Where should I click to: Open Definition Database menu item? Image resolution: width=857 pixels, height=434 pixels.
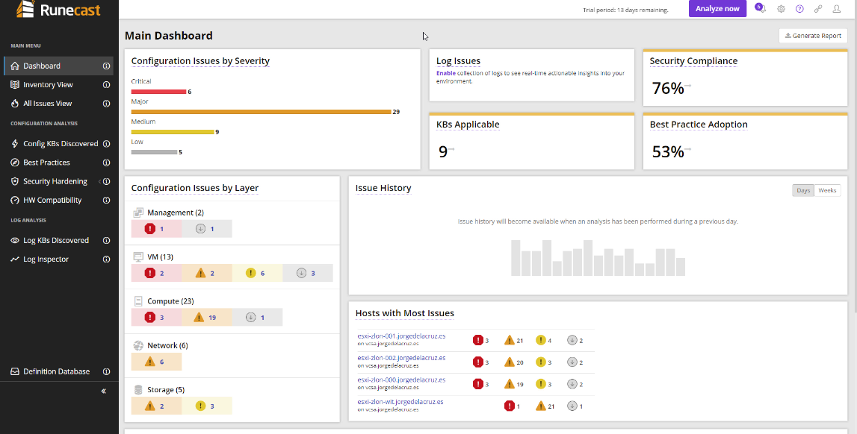(x=56, y=371)
